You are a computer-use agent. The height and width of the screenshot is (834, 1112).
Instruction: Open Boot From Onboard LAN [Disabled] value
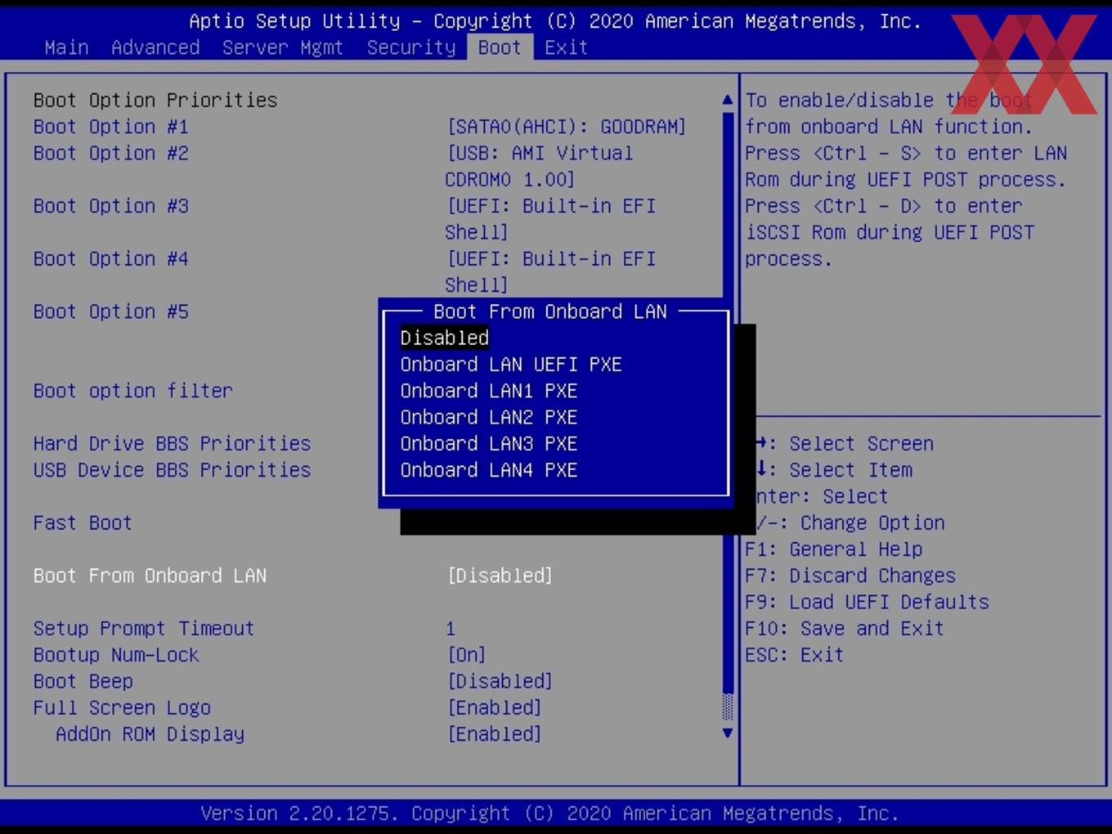(500, 576)
